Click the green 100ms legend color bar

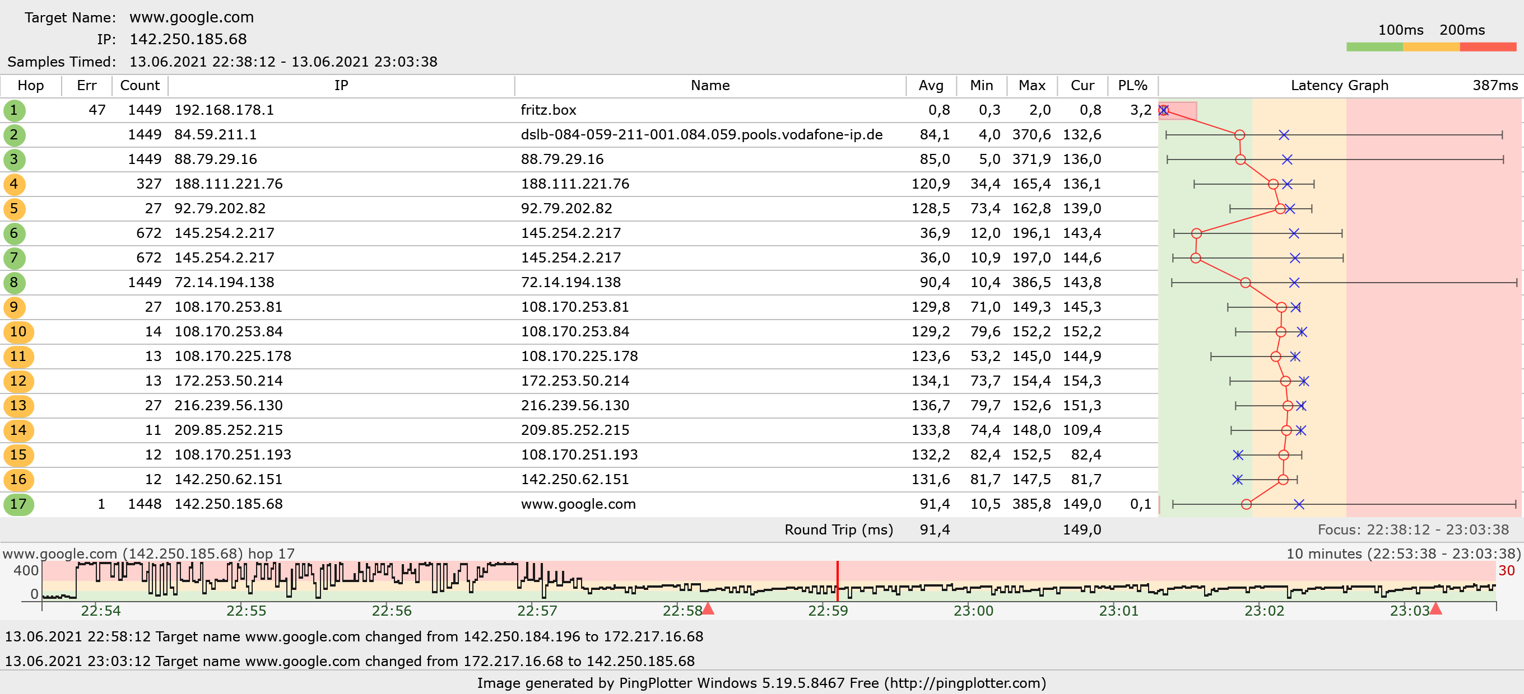[x=1374, y=46]
